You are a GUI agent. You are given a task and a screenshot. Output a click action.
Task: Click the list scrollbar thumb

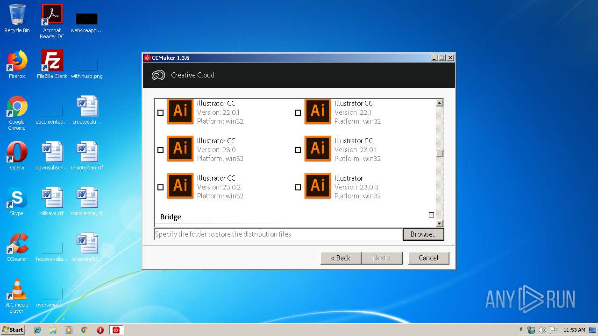pyautogui.click(x=439, y=154)
